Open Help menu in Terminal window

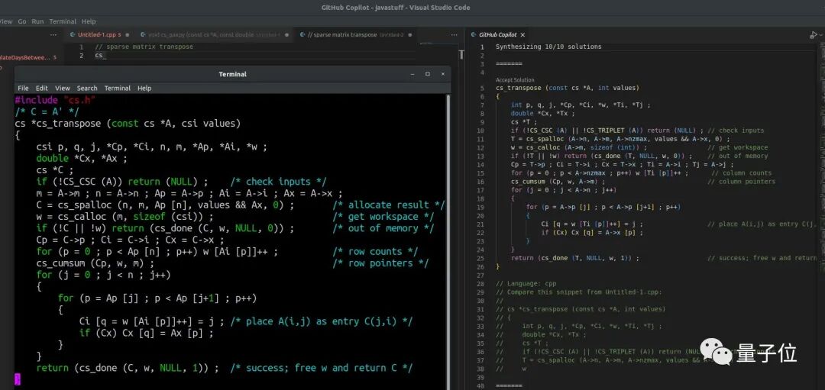[144, 89]
